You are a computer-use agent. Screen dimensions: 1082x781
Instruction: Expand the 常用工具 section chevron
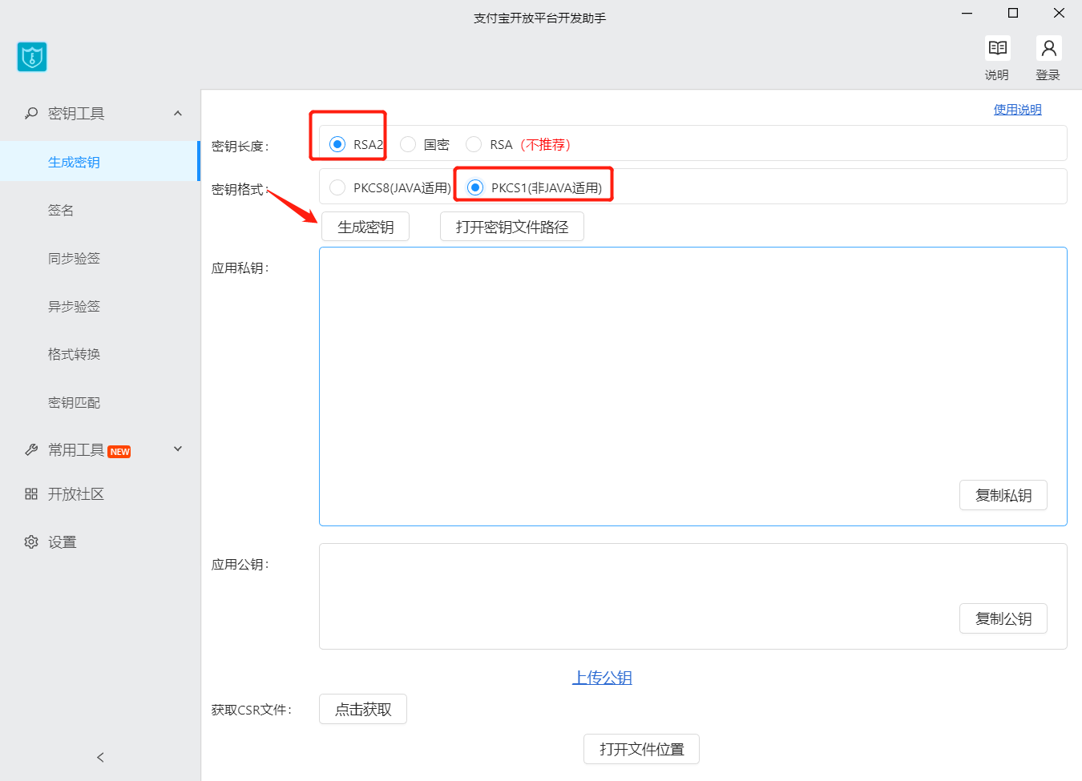pyautogui.click(x=178, y=449)
